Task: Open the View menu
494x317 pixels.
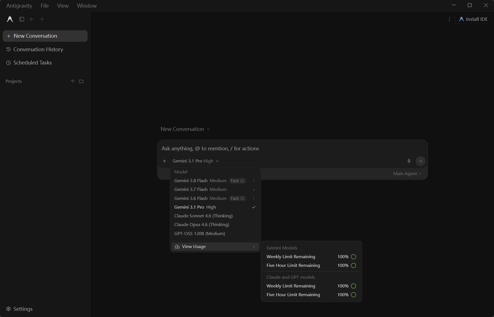Action: 63,6
